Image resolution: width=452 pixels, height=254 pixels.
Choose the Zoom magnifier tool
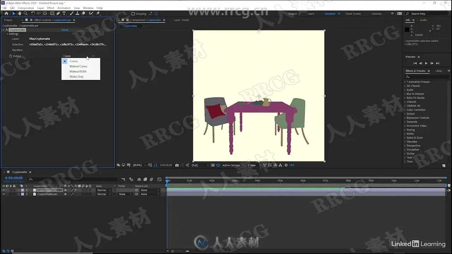pyautogui.click(x=25, y=13)
